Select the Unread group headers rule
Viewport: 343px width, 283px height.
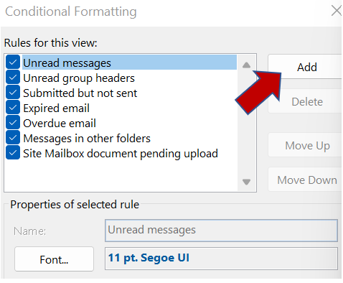[x=79, y=78]
